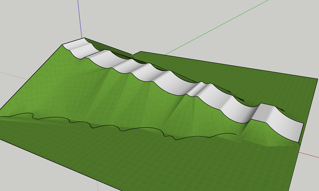Select the wavy black contour line on the terrain

point(118,127)
